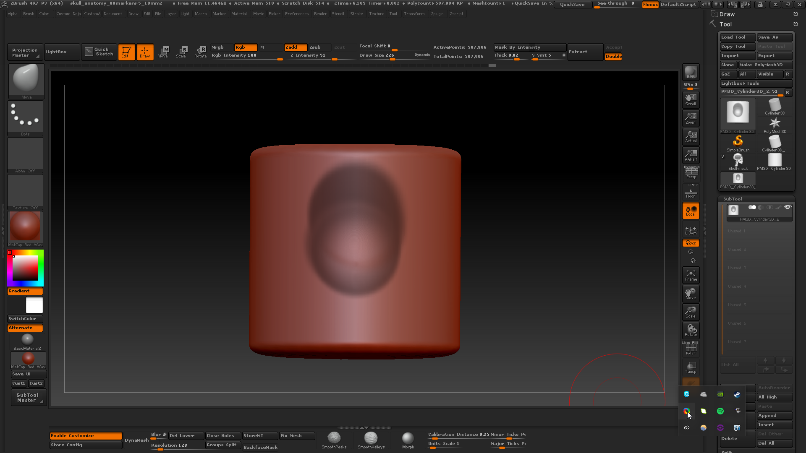Click the right-shelf Move navigation icon

(x=691, y=294)
